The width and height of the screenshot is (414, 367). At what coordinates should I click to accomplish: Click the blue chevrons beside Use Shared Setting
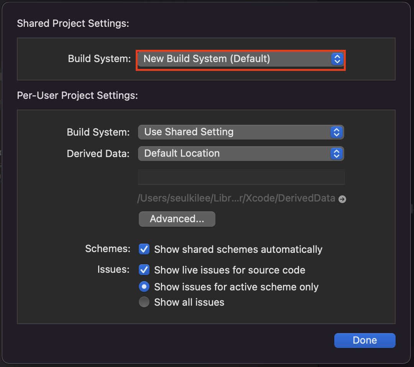(337, 132)
